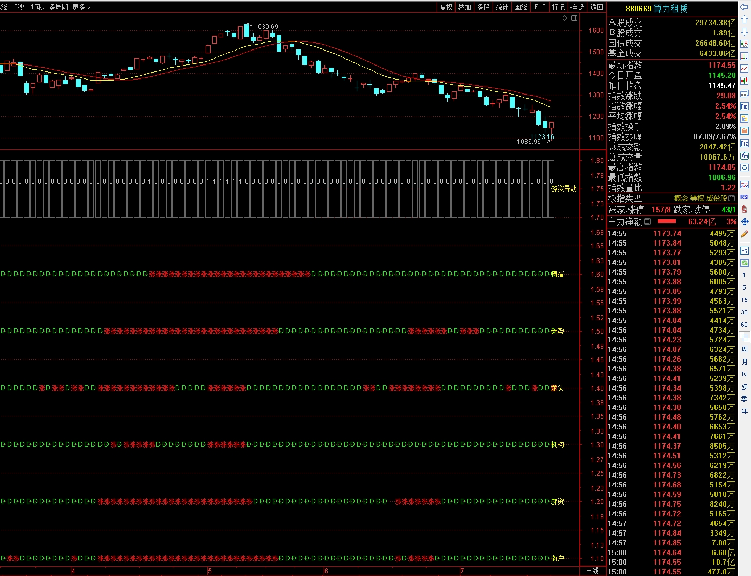Click the 880669 算力租赁 title
Screen dimensions: 751x576
pos(656,9)
